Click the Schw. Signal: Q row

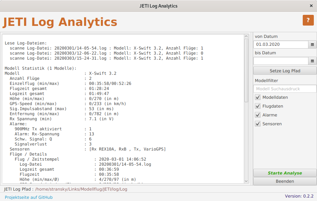[x=53, y=139]
